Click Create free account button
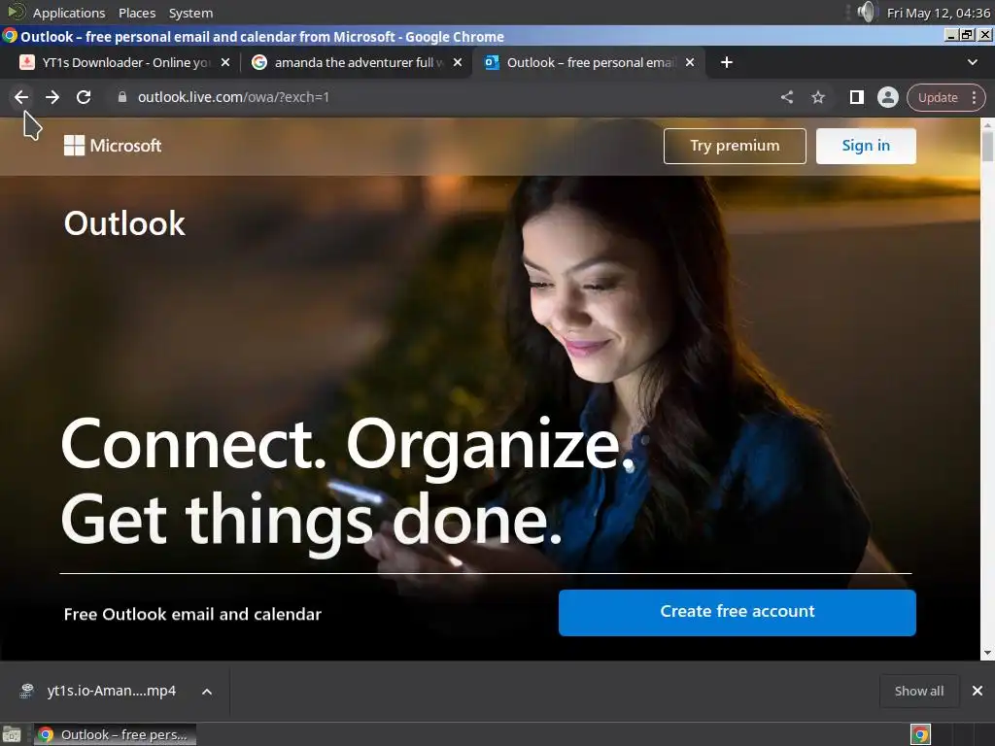This screenshot has height=746, width=995. pyautogui.click(x=737, y=612)
